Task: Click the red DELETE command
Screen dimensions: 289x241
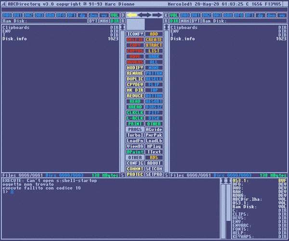Action: pyautogui.click(x=135, y=40)
